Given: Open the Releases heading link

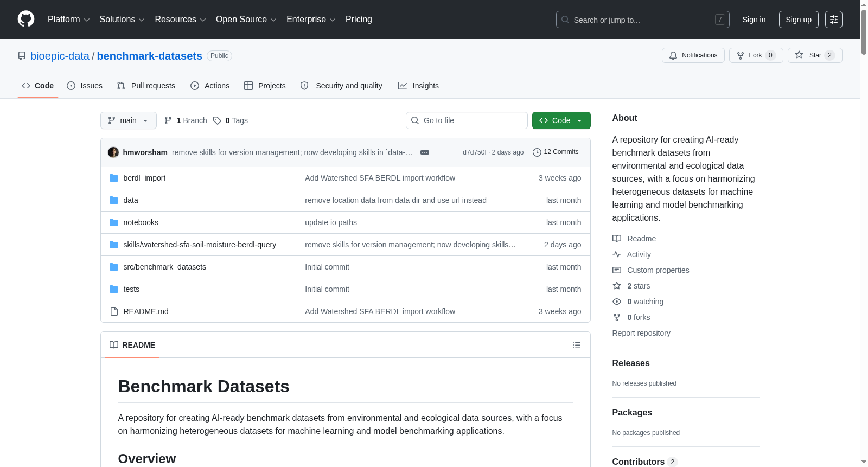Looking at the screenshot, I should (x=631, y=363).
